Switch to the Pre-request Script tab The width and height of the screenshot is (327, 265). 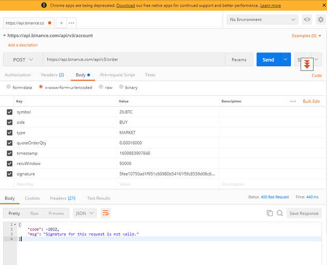[x=117, y=75]
